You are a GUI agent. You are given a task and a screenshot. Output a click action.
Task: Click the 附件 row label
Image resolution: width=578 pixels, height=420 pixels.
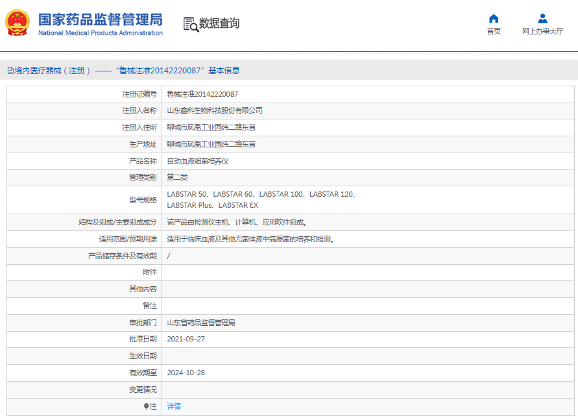click(x=150, y=272)
